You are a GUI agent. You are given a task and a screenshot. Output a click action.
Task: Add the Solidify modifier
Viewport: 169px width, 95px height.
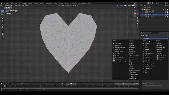pyautogui.click(x=133, y=69)
